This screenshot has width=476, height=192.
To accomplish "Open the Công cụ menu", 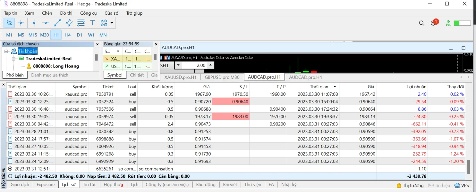I will [x=88, y=13].
